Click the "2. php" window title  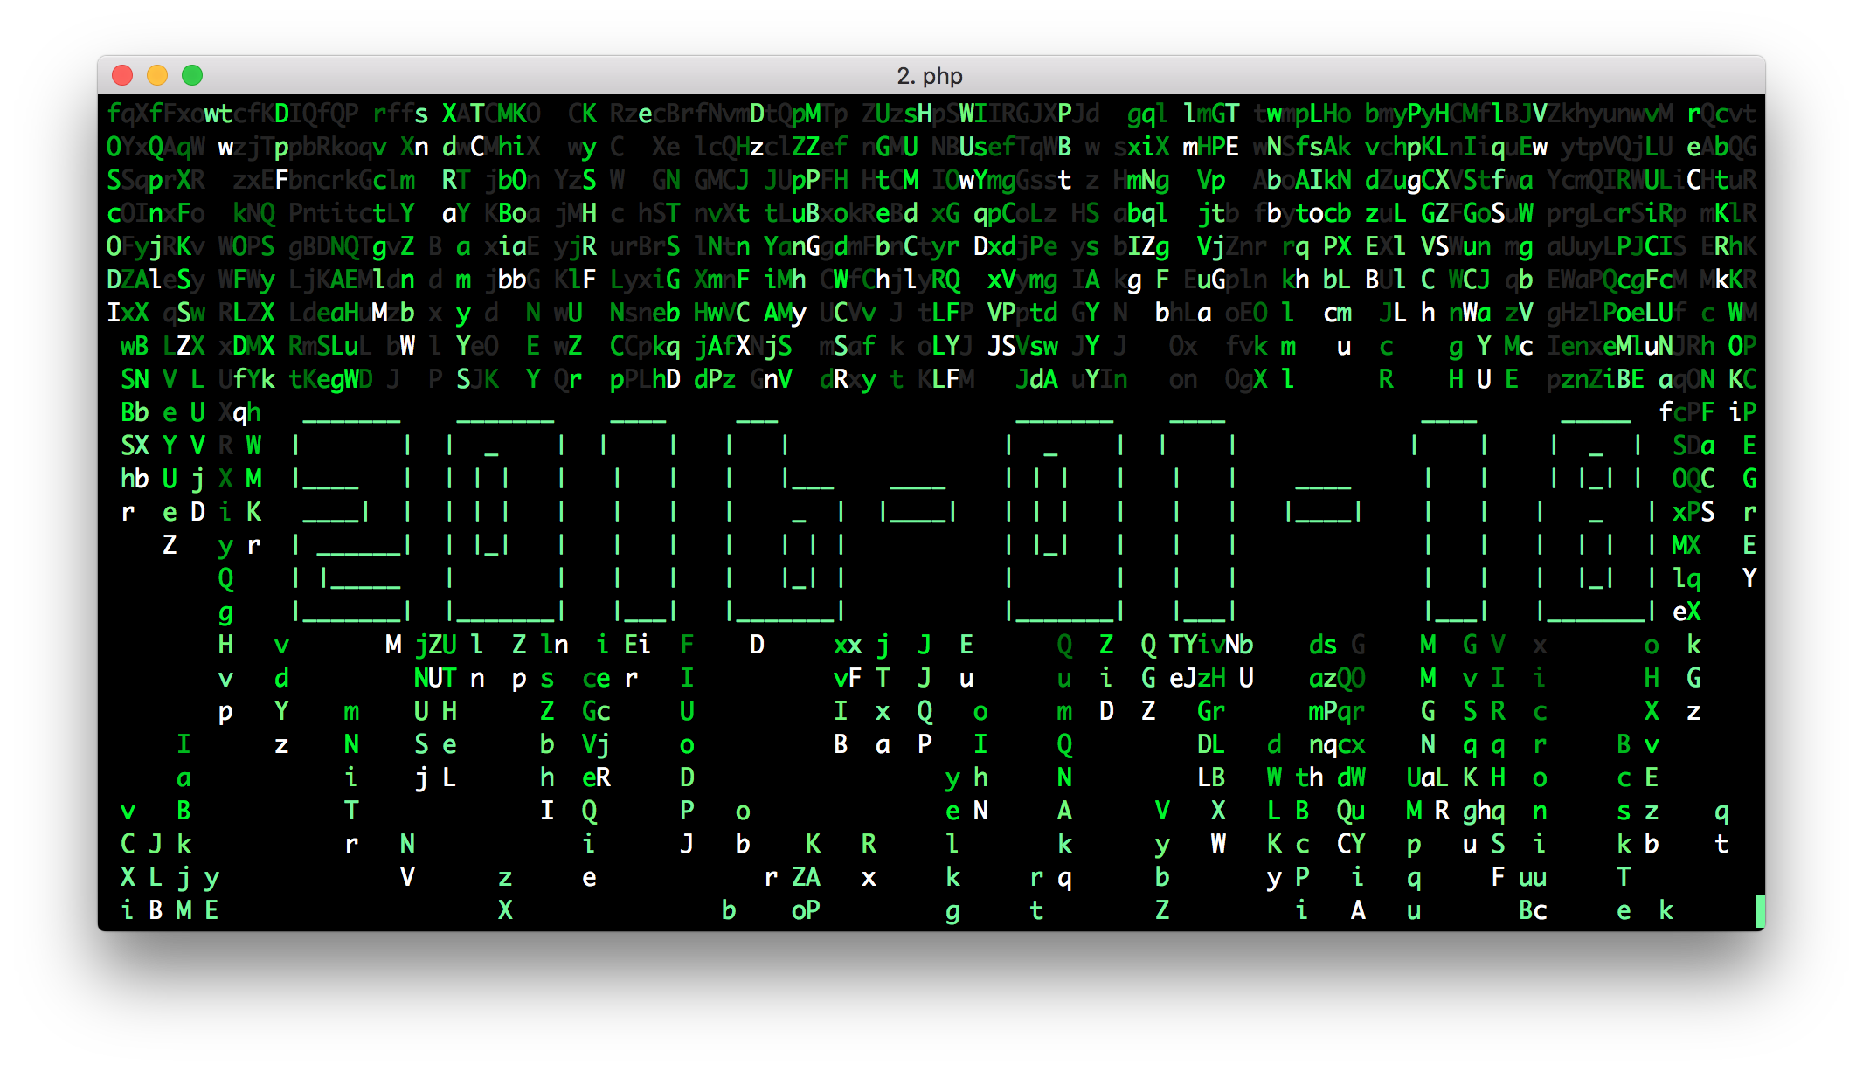[930, 76]
